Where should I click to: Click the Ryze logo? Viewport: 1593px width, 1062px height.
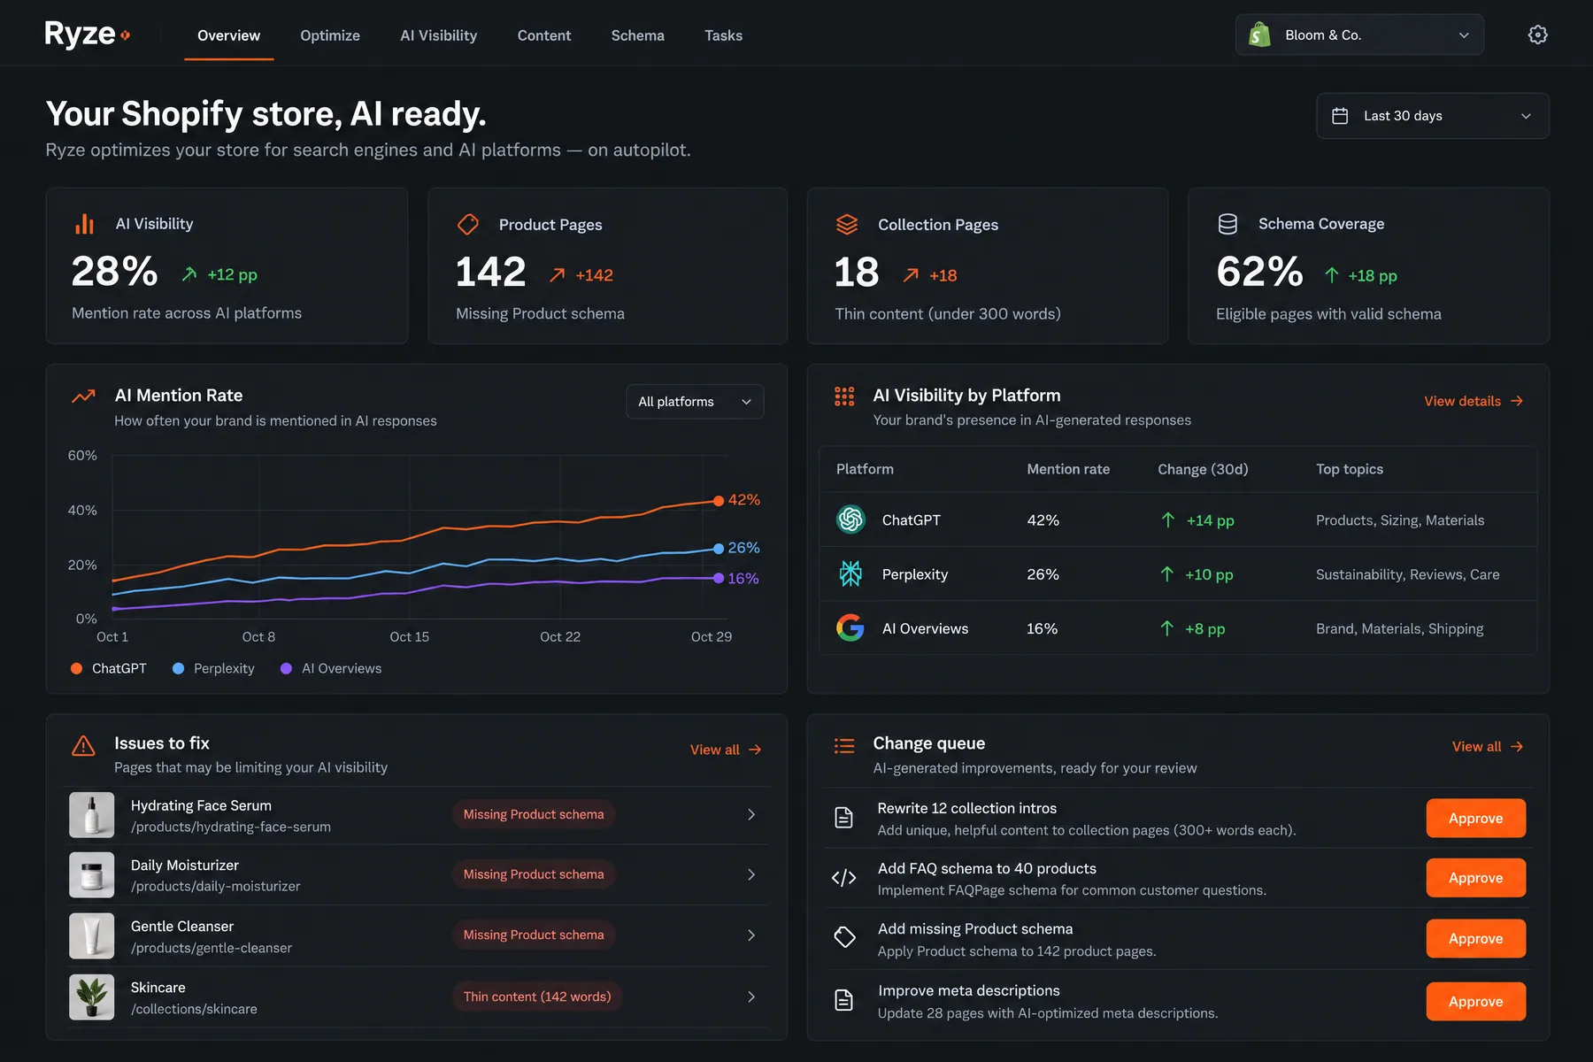pos(88,35)
